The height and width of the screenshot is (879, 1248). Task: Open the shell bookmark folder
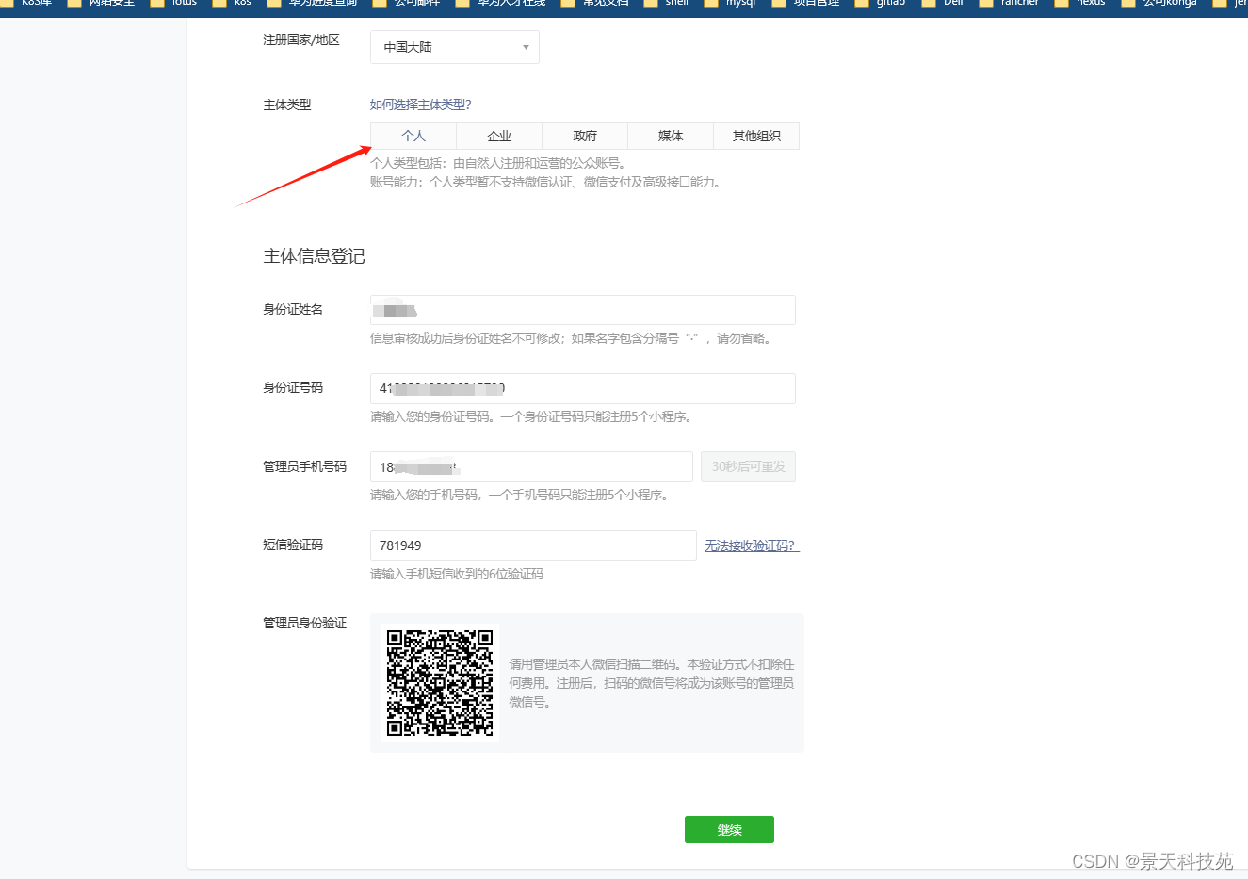tap(667, 4)
